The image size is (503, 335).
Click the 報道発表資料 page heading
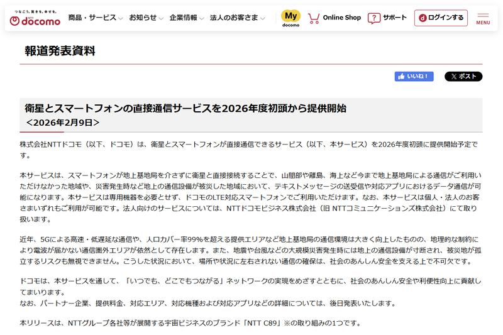pyautogui.click(x=60, y=51)
